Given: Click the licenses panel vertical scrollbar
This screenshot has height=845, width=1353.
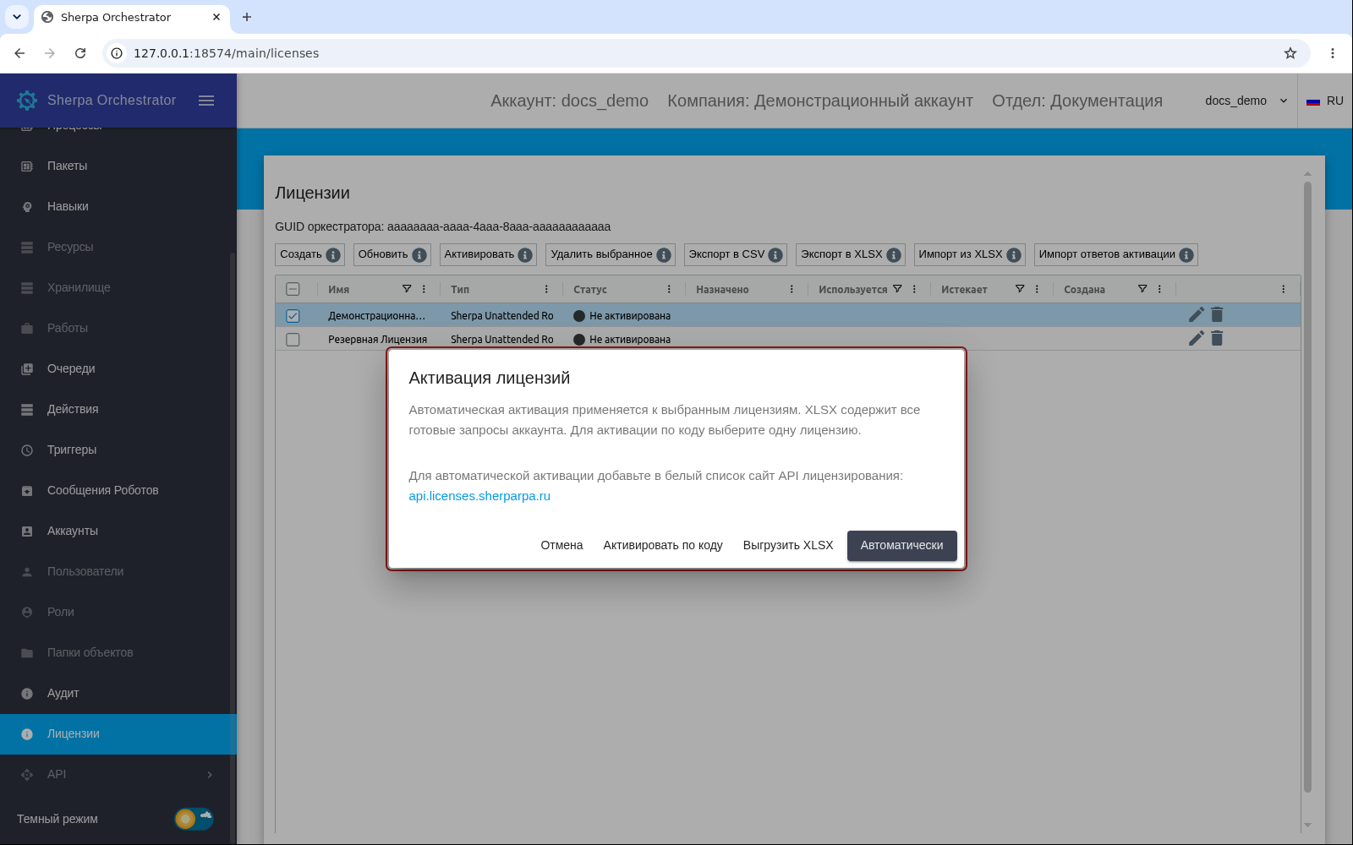Looking at the screenshot, I should [1307, 486].
